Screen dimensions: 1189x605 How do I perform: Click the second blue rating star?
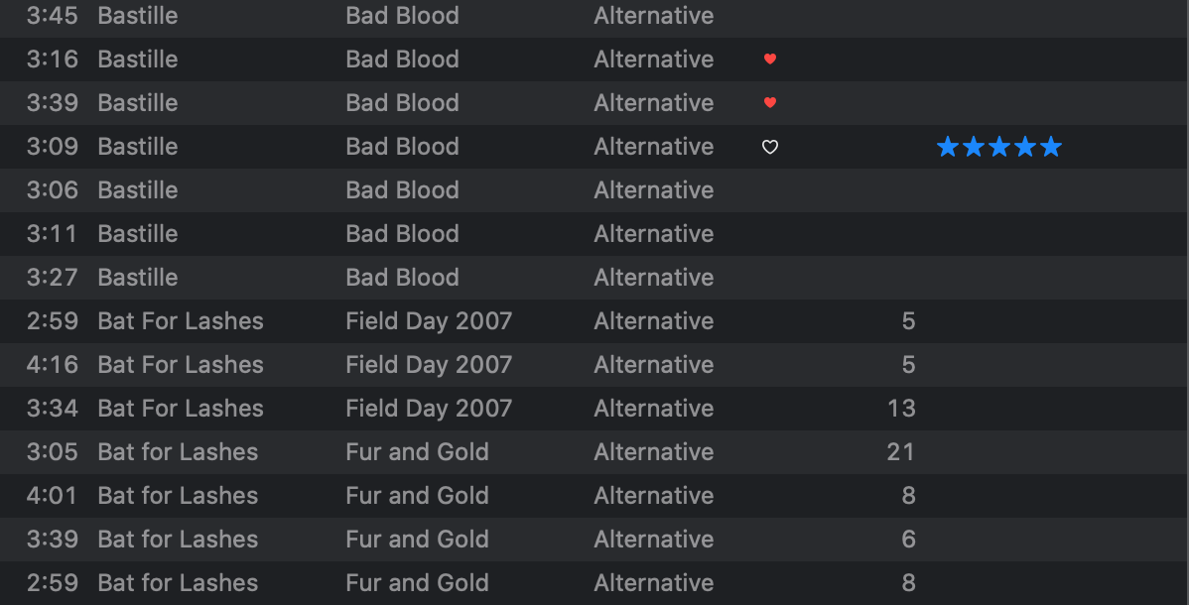pyautogui.click(x=974, y=147)
